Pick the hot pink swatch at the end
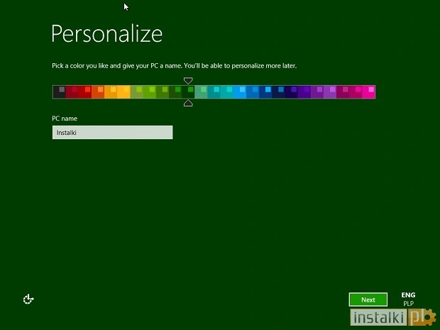440x330 pixels. click(x=368, y=92)
